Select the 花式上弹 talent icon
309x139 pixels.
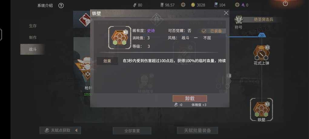(261, 53)
